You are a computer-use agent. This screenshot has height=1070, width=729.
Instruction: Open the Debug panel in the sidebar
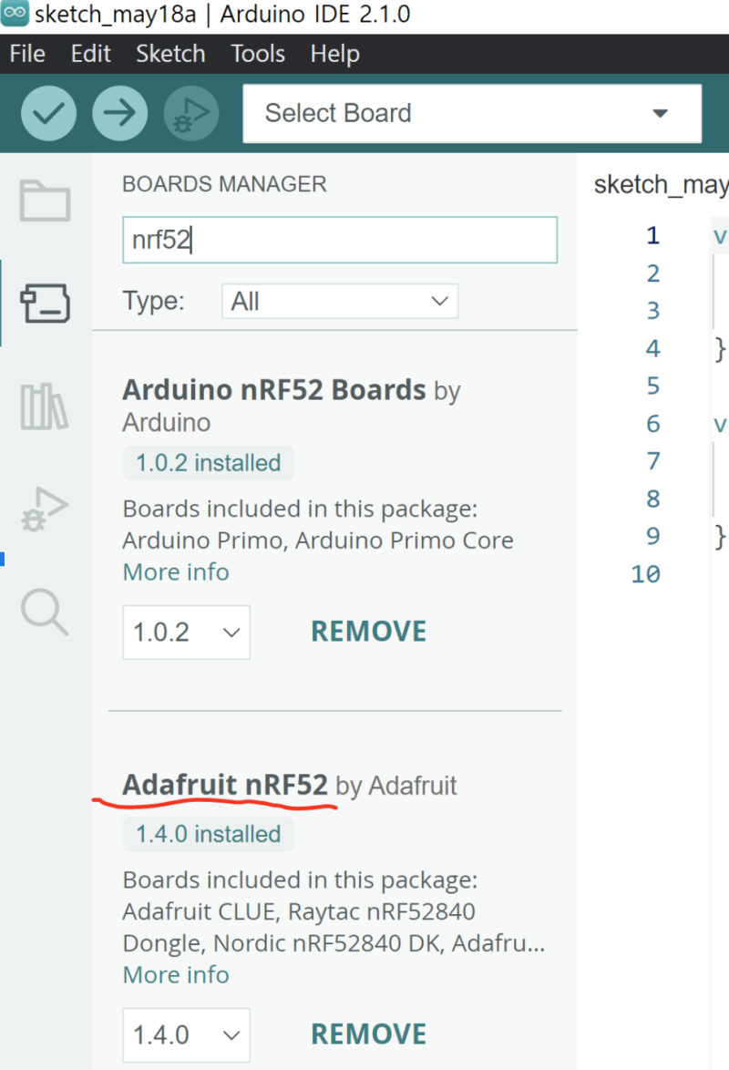45,509
